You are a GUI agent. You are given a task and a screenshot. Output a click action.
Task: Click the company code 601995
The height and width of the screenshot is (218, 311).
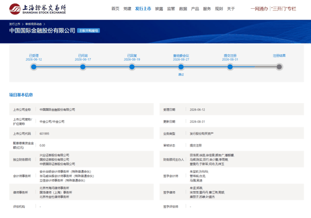coord(44,134)
